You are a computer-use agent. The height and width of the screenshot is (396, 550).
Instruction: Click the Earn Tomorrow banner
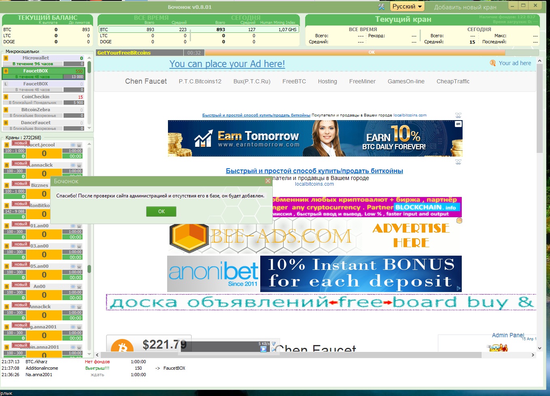coord(315,138)
